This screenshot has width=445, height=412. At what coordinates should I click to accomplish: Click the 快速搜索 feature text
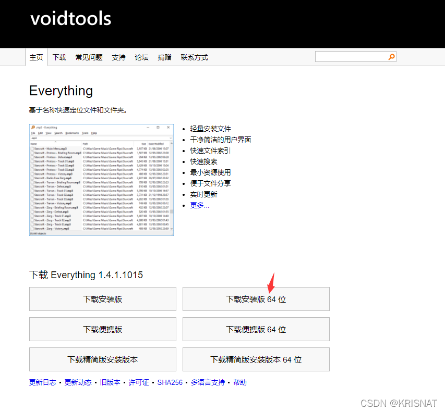click(203, 162)
